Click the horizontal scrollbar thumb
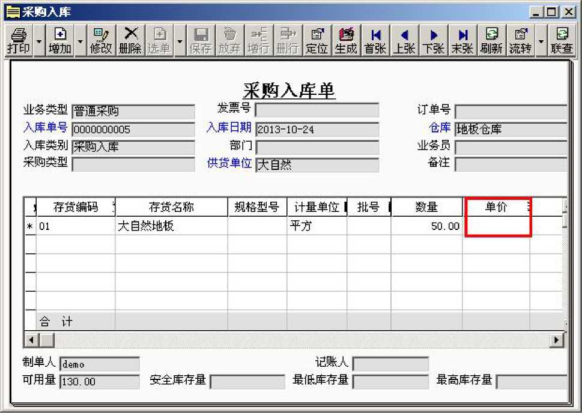 click(47, 340)
